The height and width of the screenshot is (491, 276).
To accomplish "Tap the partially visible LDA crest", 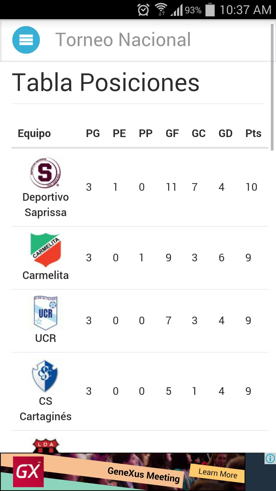I will coord(46,445).
